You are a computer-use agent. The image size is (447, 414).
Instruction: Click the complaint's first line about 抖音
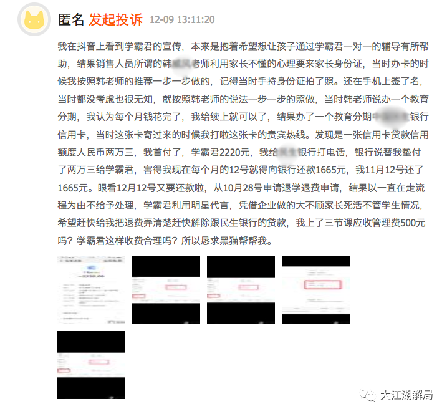pos(243,46)
